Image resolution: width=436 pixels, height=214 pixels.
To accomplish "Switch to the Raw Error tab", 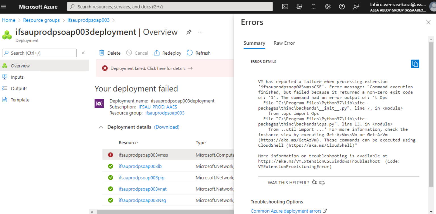I will coord(284,43).
